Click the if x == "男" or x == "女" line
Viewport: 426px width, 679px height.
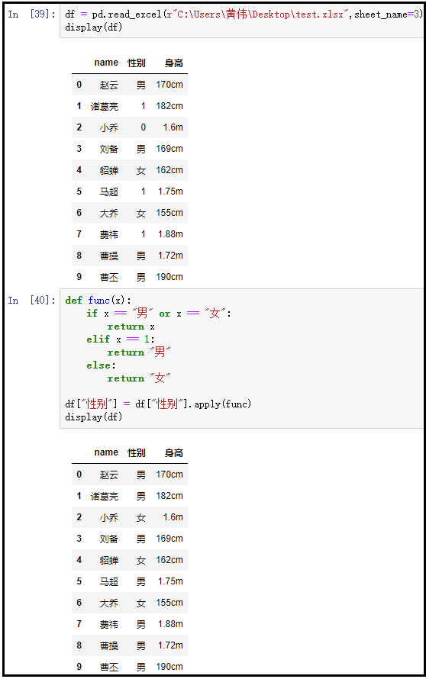pyautogui.click(x=159, y=313)
